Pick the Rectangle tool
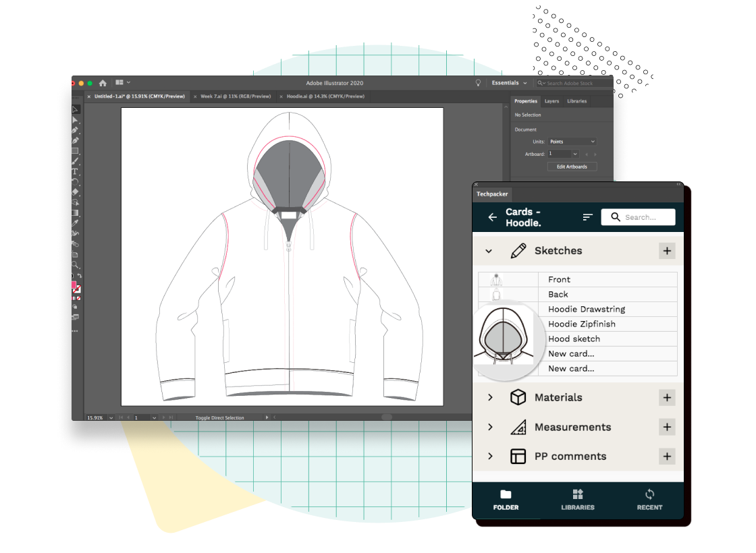The height and width of the screenshot is (553, 756). pyautogui.click(x=76, y=151)
